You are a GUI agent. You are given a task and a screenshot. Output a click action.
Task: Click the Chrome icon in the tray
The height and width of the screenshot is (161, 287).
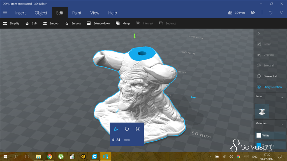click(238, 157)
